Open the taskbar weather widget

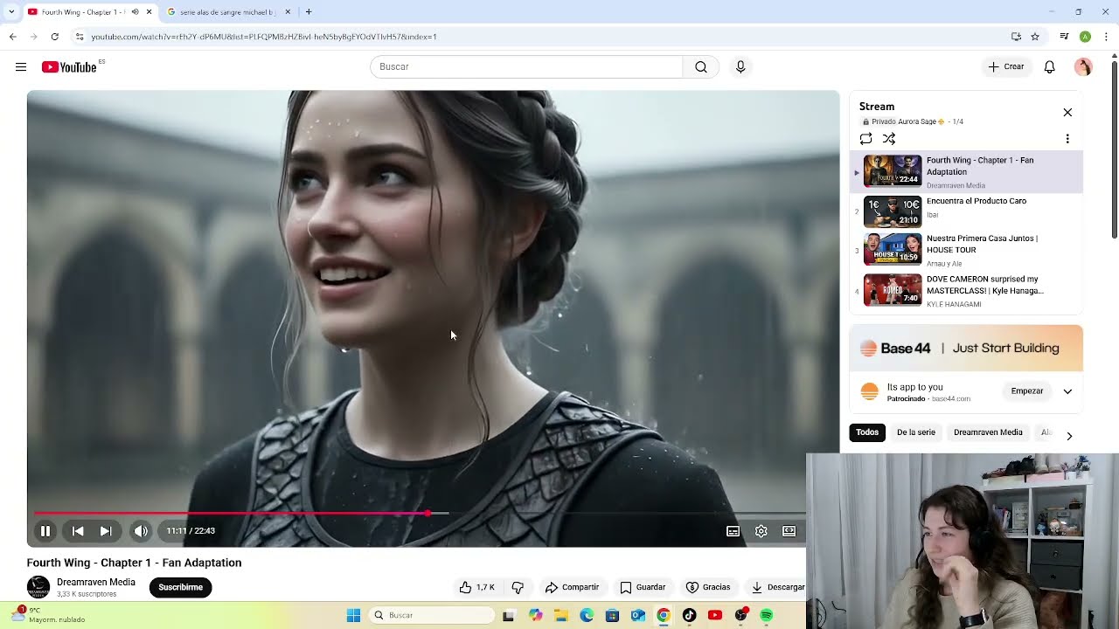(x=48, y=615)
